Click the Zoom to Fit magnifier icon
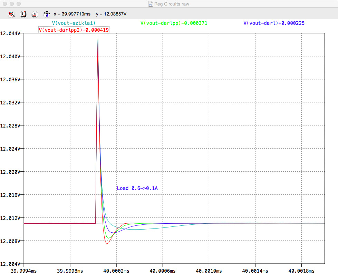 11,14
